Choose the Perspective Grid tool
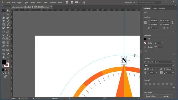Image resolution: width=178 pixels, height=100 pixels. click(8, 39)
